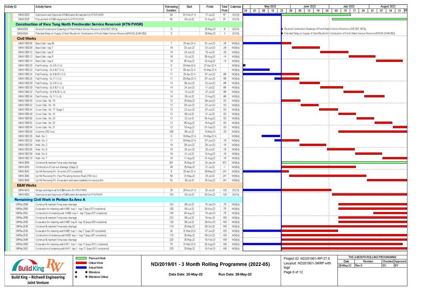Select the Wall - No. 1 activity row
Screen dimensions: 428x302
(x=41, y=136)
